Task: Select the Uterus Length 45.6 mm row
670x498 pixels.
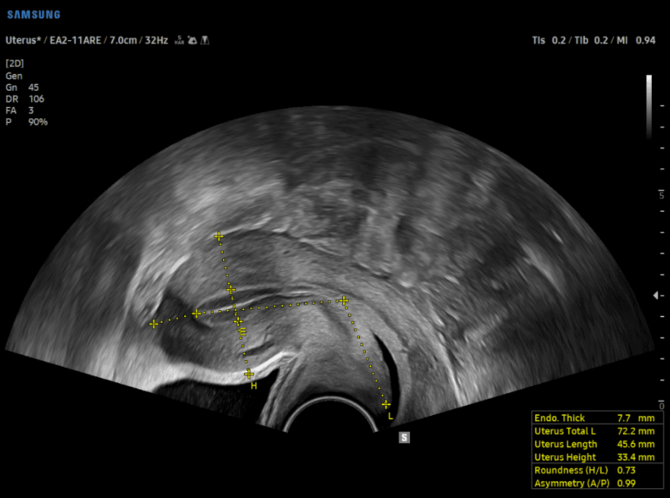Action: [598, 444]
